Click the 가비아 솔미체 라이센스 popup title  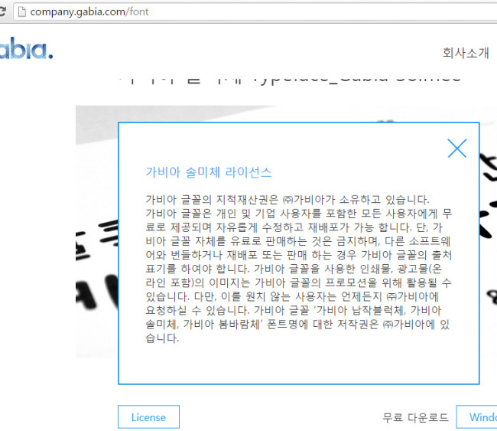point(208,172)
